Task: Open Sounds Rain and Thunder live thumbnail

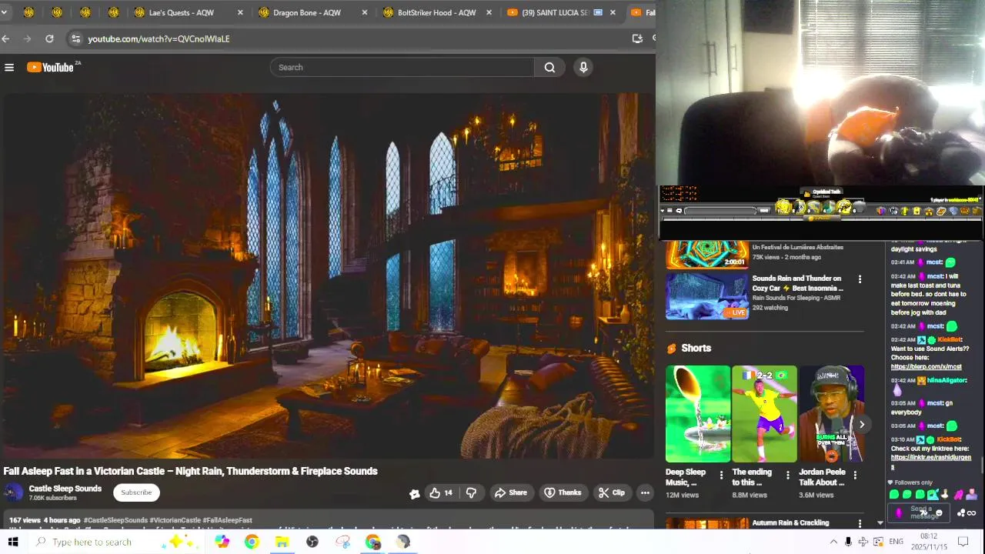Action: click(706, 295)
